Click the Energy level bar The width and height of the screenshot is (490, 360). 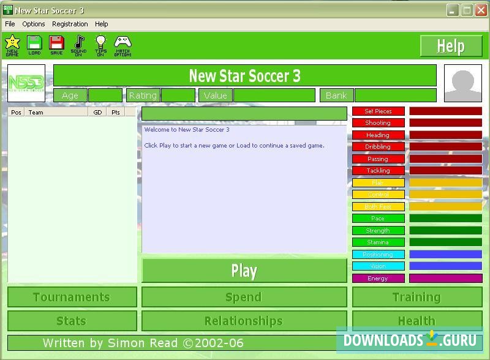click(x=445, y=278)
